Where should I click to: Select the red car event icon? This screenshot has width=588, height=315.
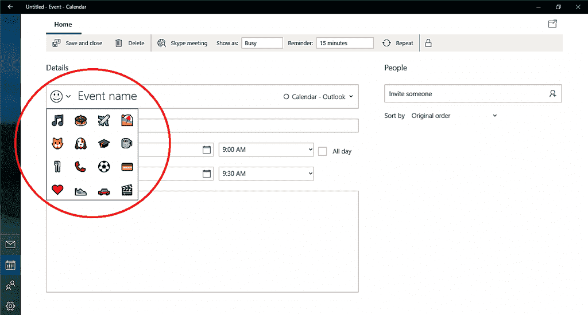click(104, 191)
